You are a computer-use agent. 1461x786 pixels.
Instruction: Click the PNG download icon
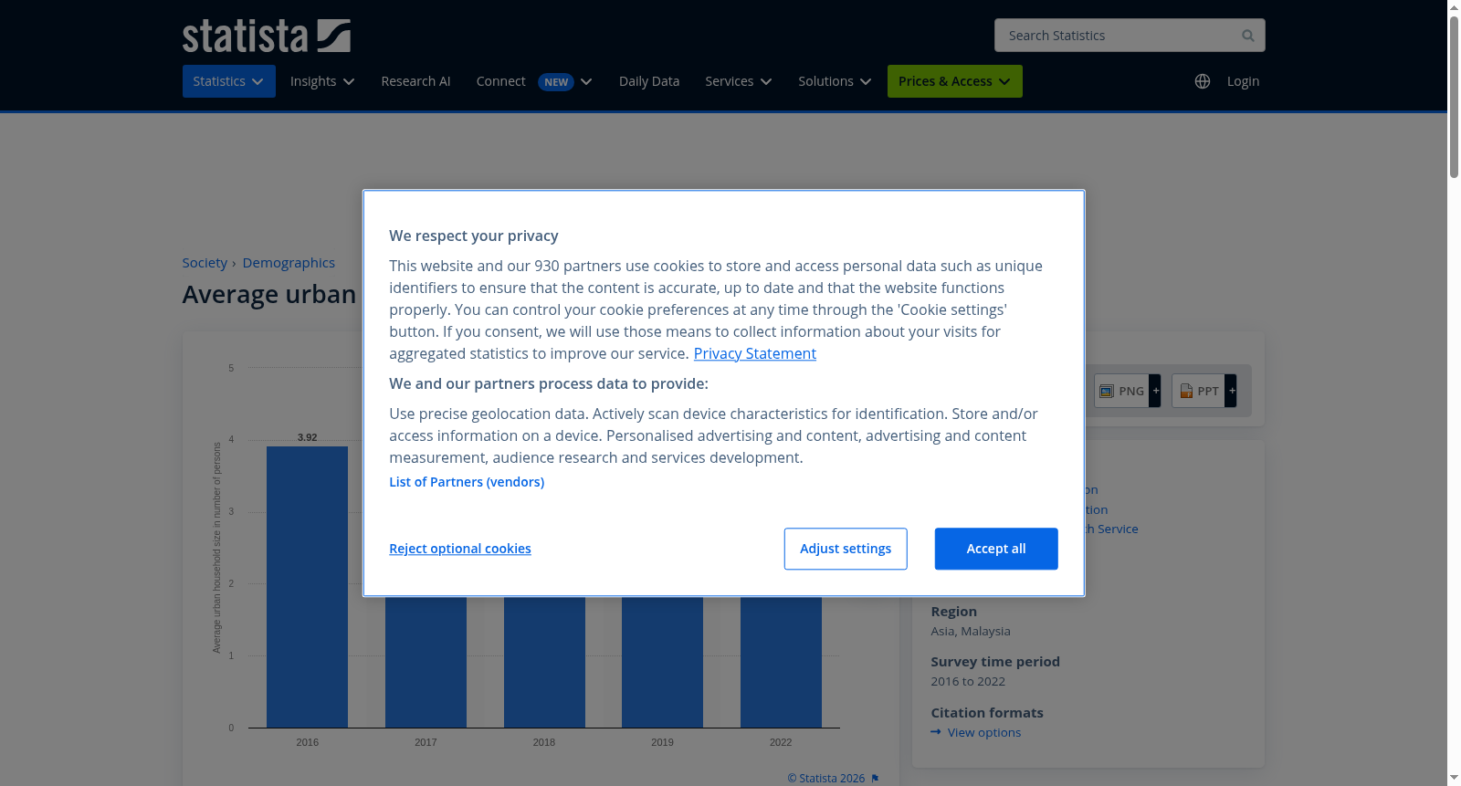(x=1107, y=391)
